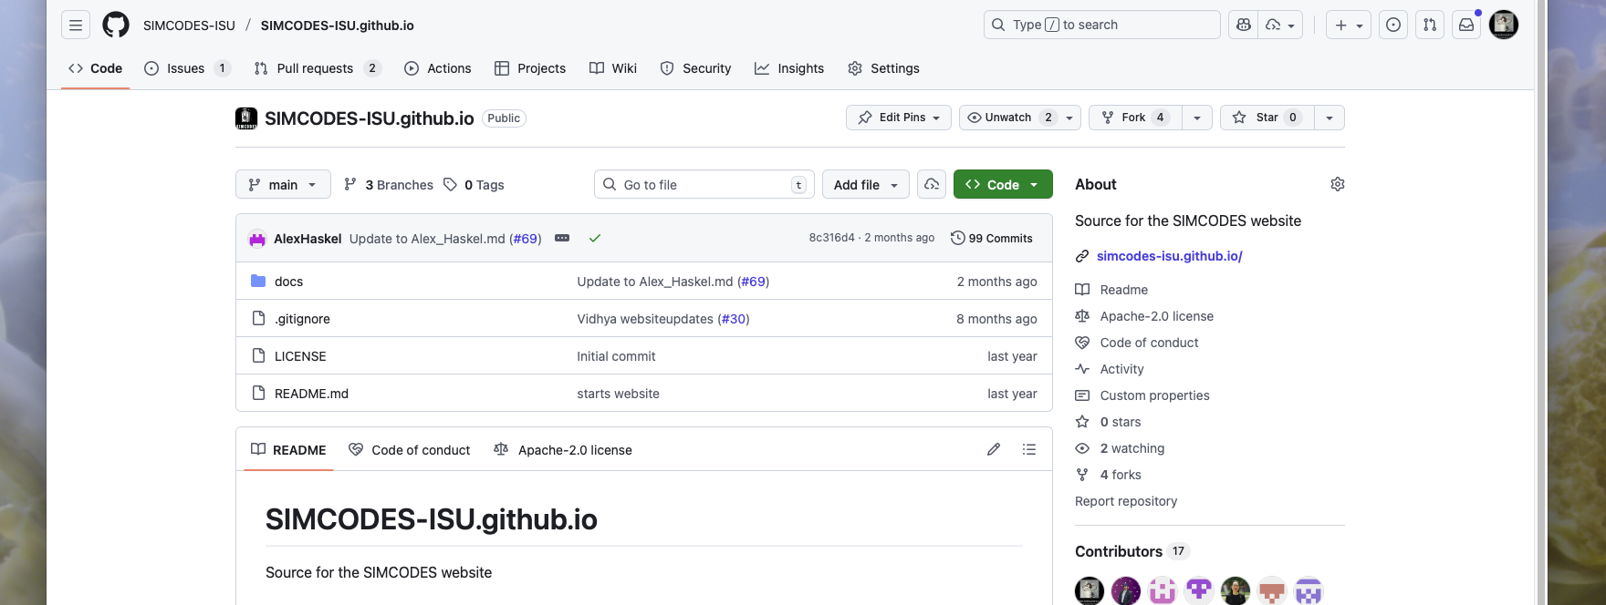Open notifications inbox icon
This screenshot has width=1606, height=605.
click(1465, 25)
